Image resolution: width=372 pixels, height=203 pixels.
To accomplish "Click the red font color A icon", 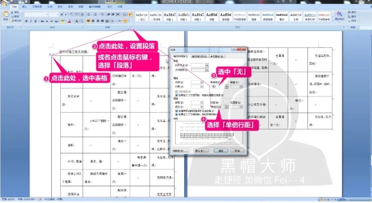I will coord(70,21).
